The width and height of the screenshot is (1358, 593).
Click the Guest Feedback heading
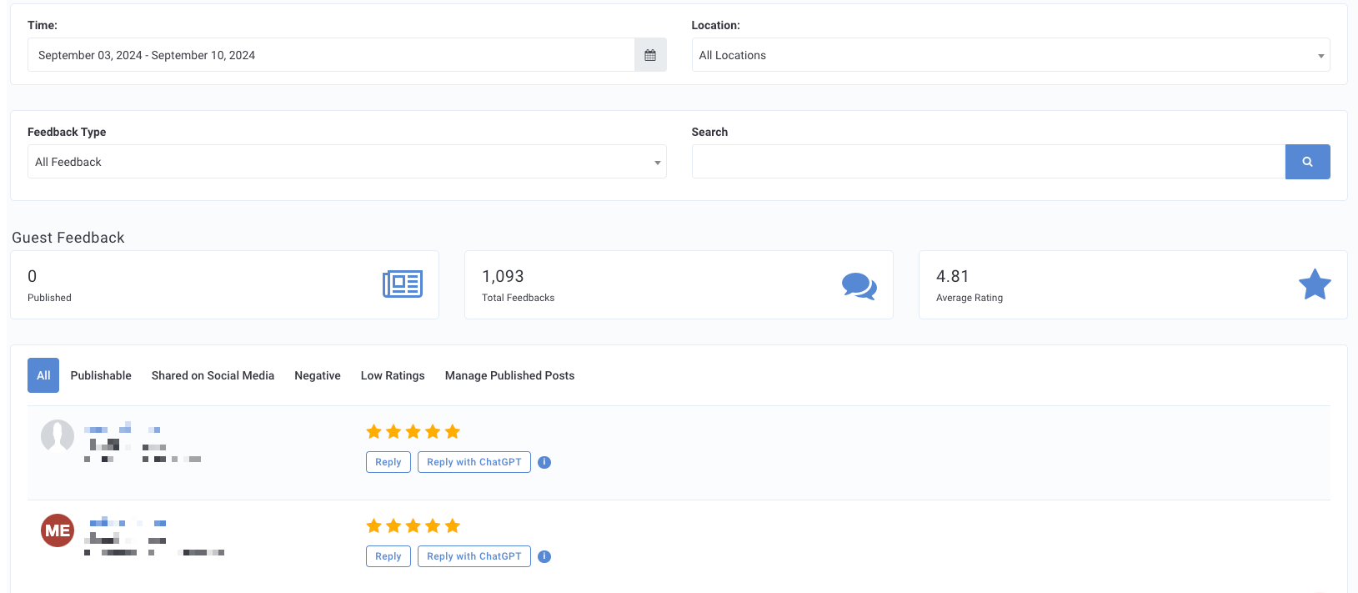[x=68, y=238]
